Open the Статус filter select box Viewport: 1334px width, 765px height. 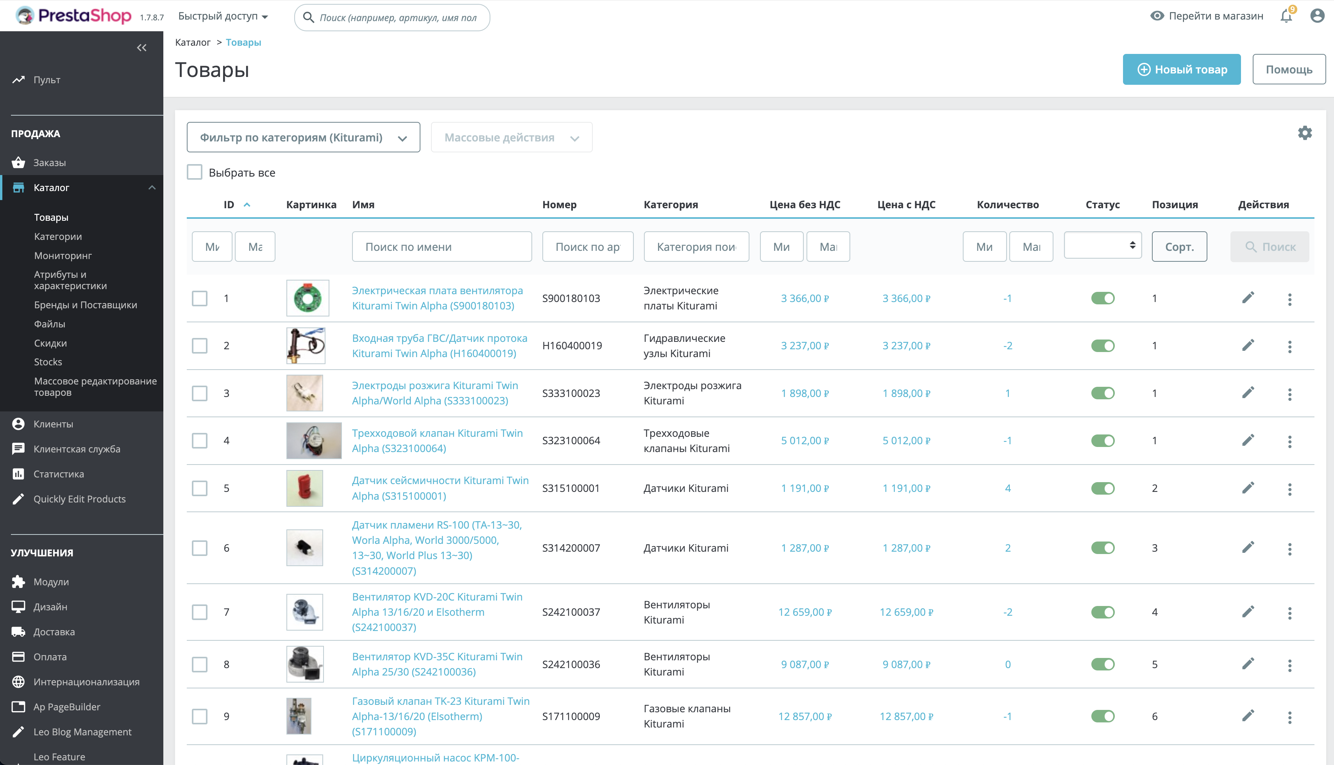(1102, 245)
